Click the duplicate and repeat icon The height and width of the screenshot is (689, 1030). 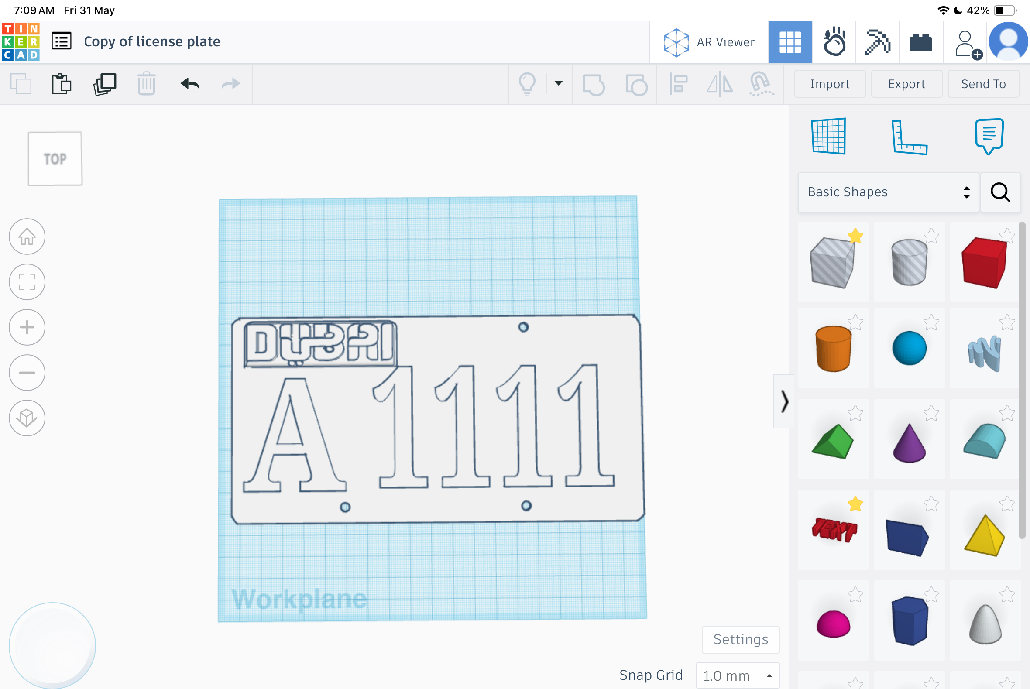coord(105,84)
